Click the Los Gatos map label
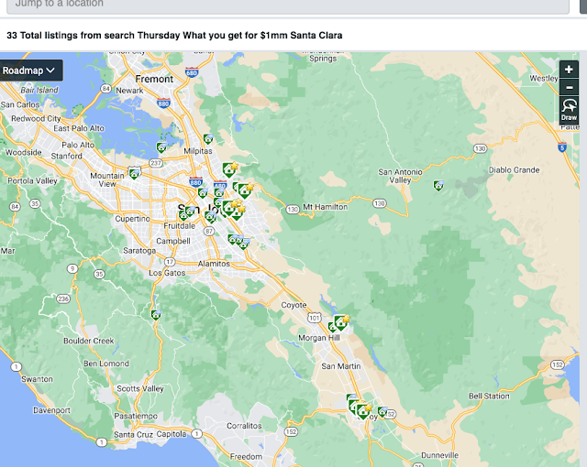The image size is (587, 467). (x=167, y=273)
